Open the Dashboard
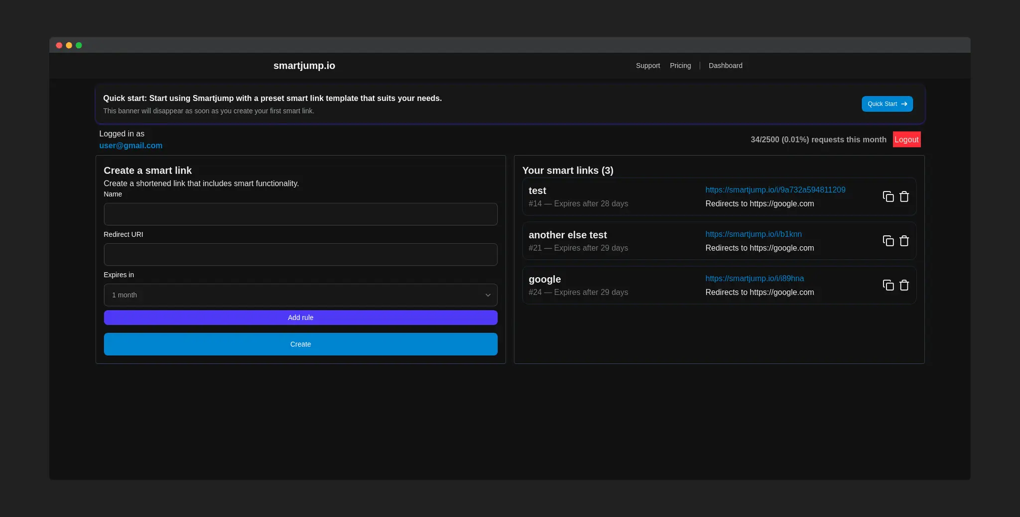This screenshot has height=517, width=1020. tap(725, 66)
